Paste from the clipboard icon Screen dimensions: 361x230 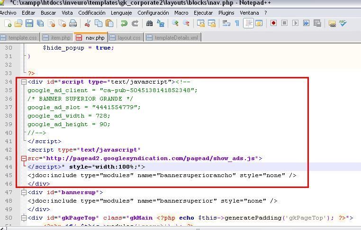(109, 24)
